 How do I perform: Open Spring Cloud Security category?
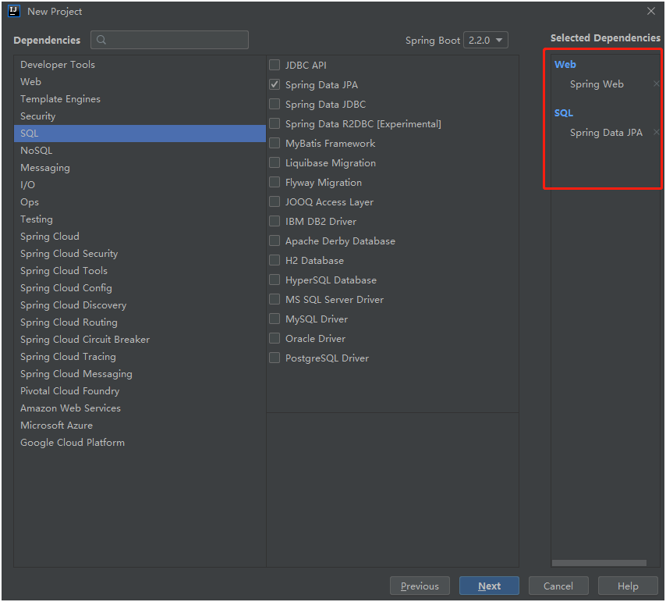140,254
